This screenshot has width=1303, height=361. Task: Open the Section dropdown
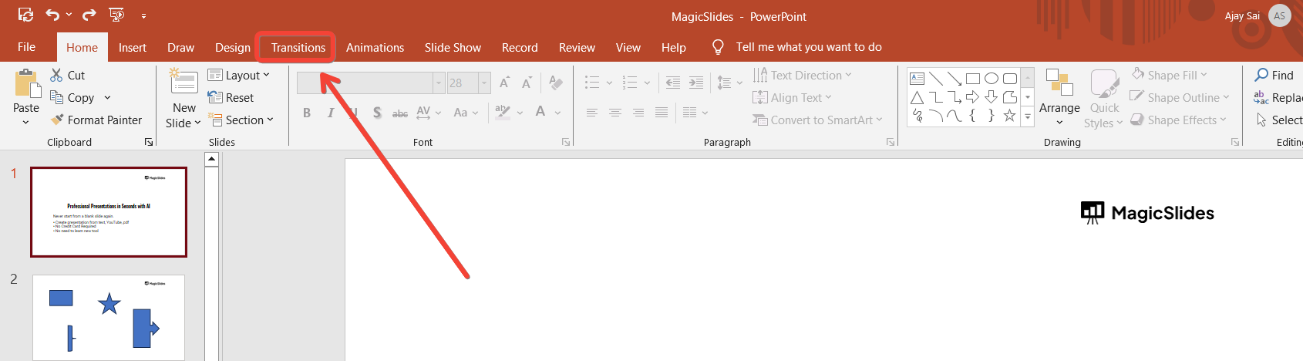click(x=241, y=120)
